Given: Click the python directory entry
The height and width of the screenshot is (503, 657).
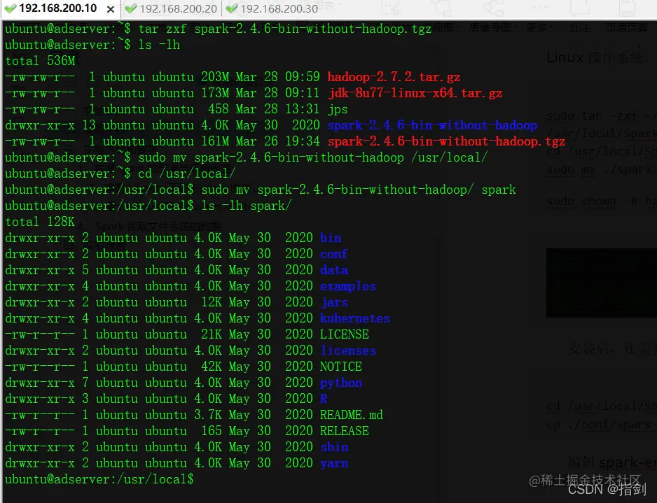Looking at the screenshot, I should point(341,383).
